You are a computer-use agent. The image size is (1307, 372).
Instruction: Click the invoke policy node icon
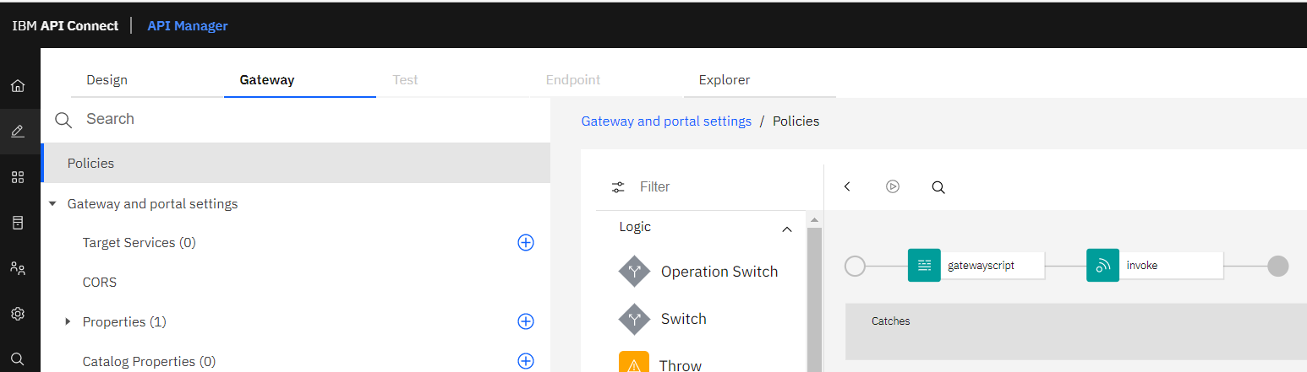[x=1102, y=265]
